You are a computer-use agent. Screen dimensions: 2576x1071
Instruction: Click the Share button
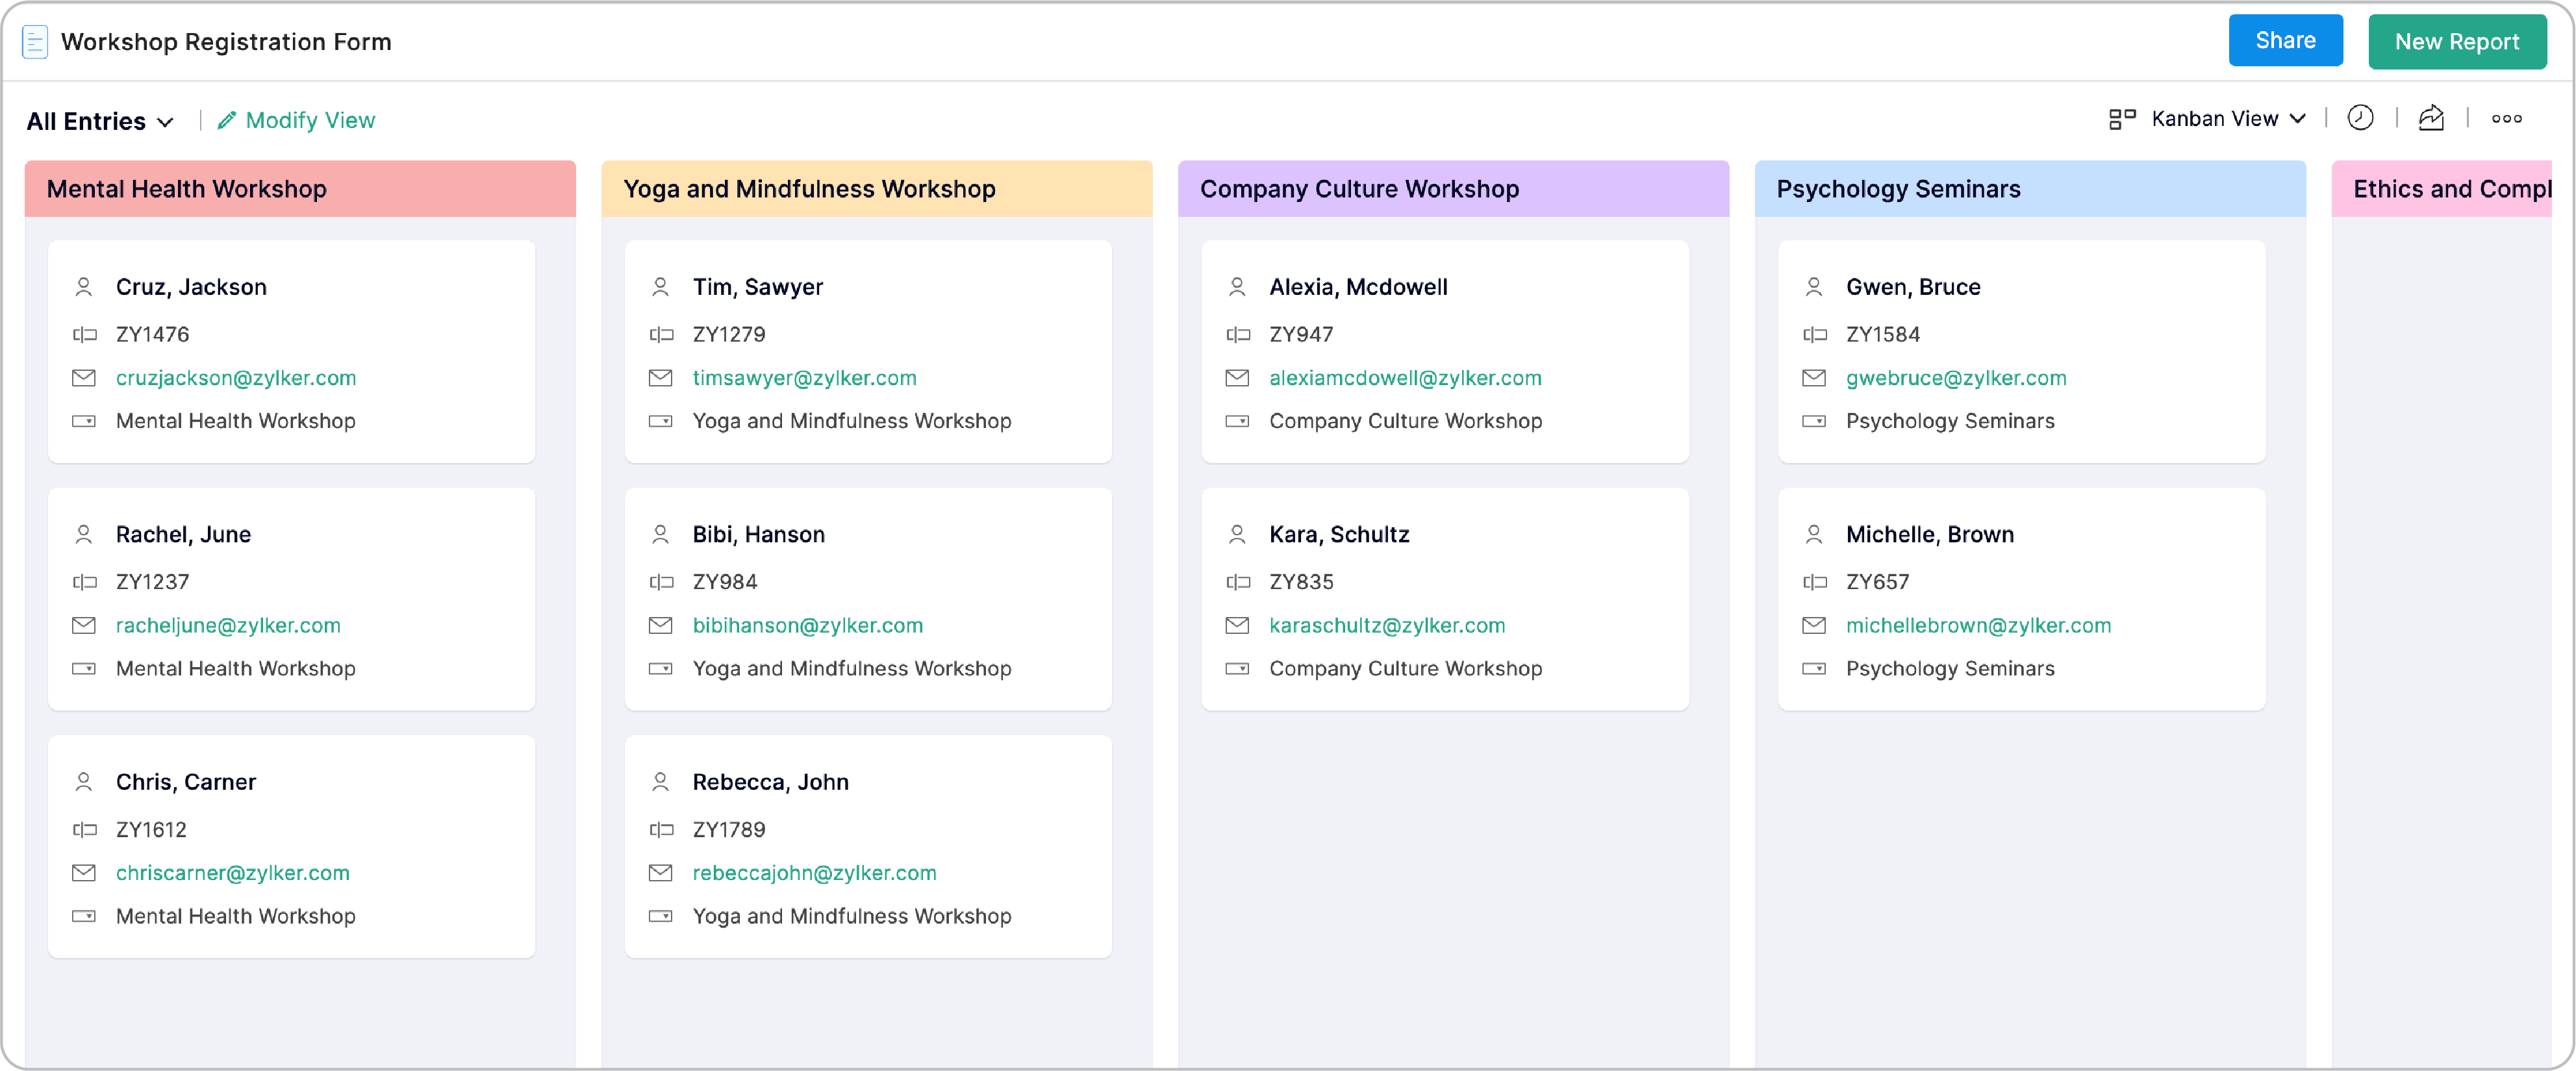tap(2286, 40)
